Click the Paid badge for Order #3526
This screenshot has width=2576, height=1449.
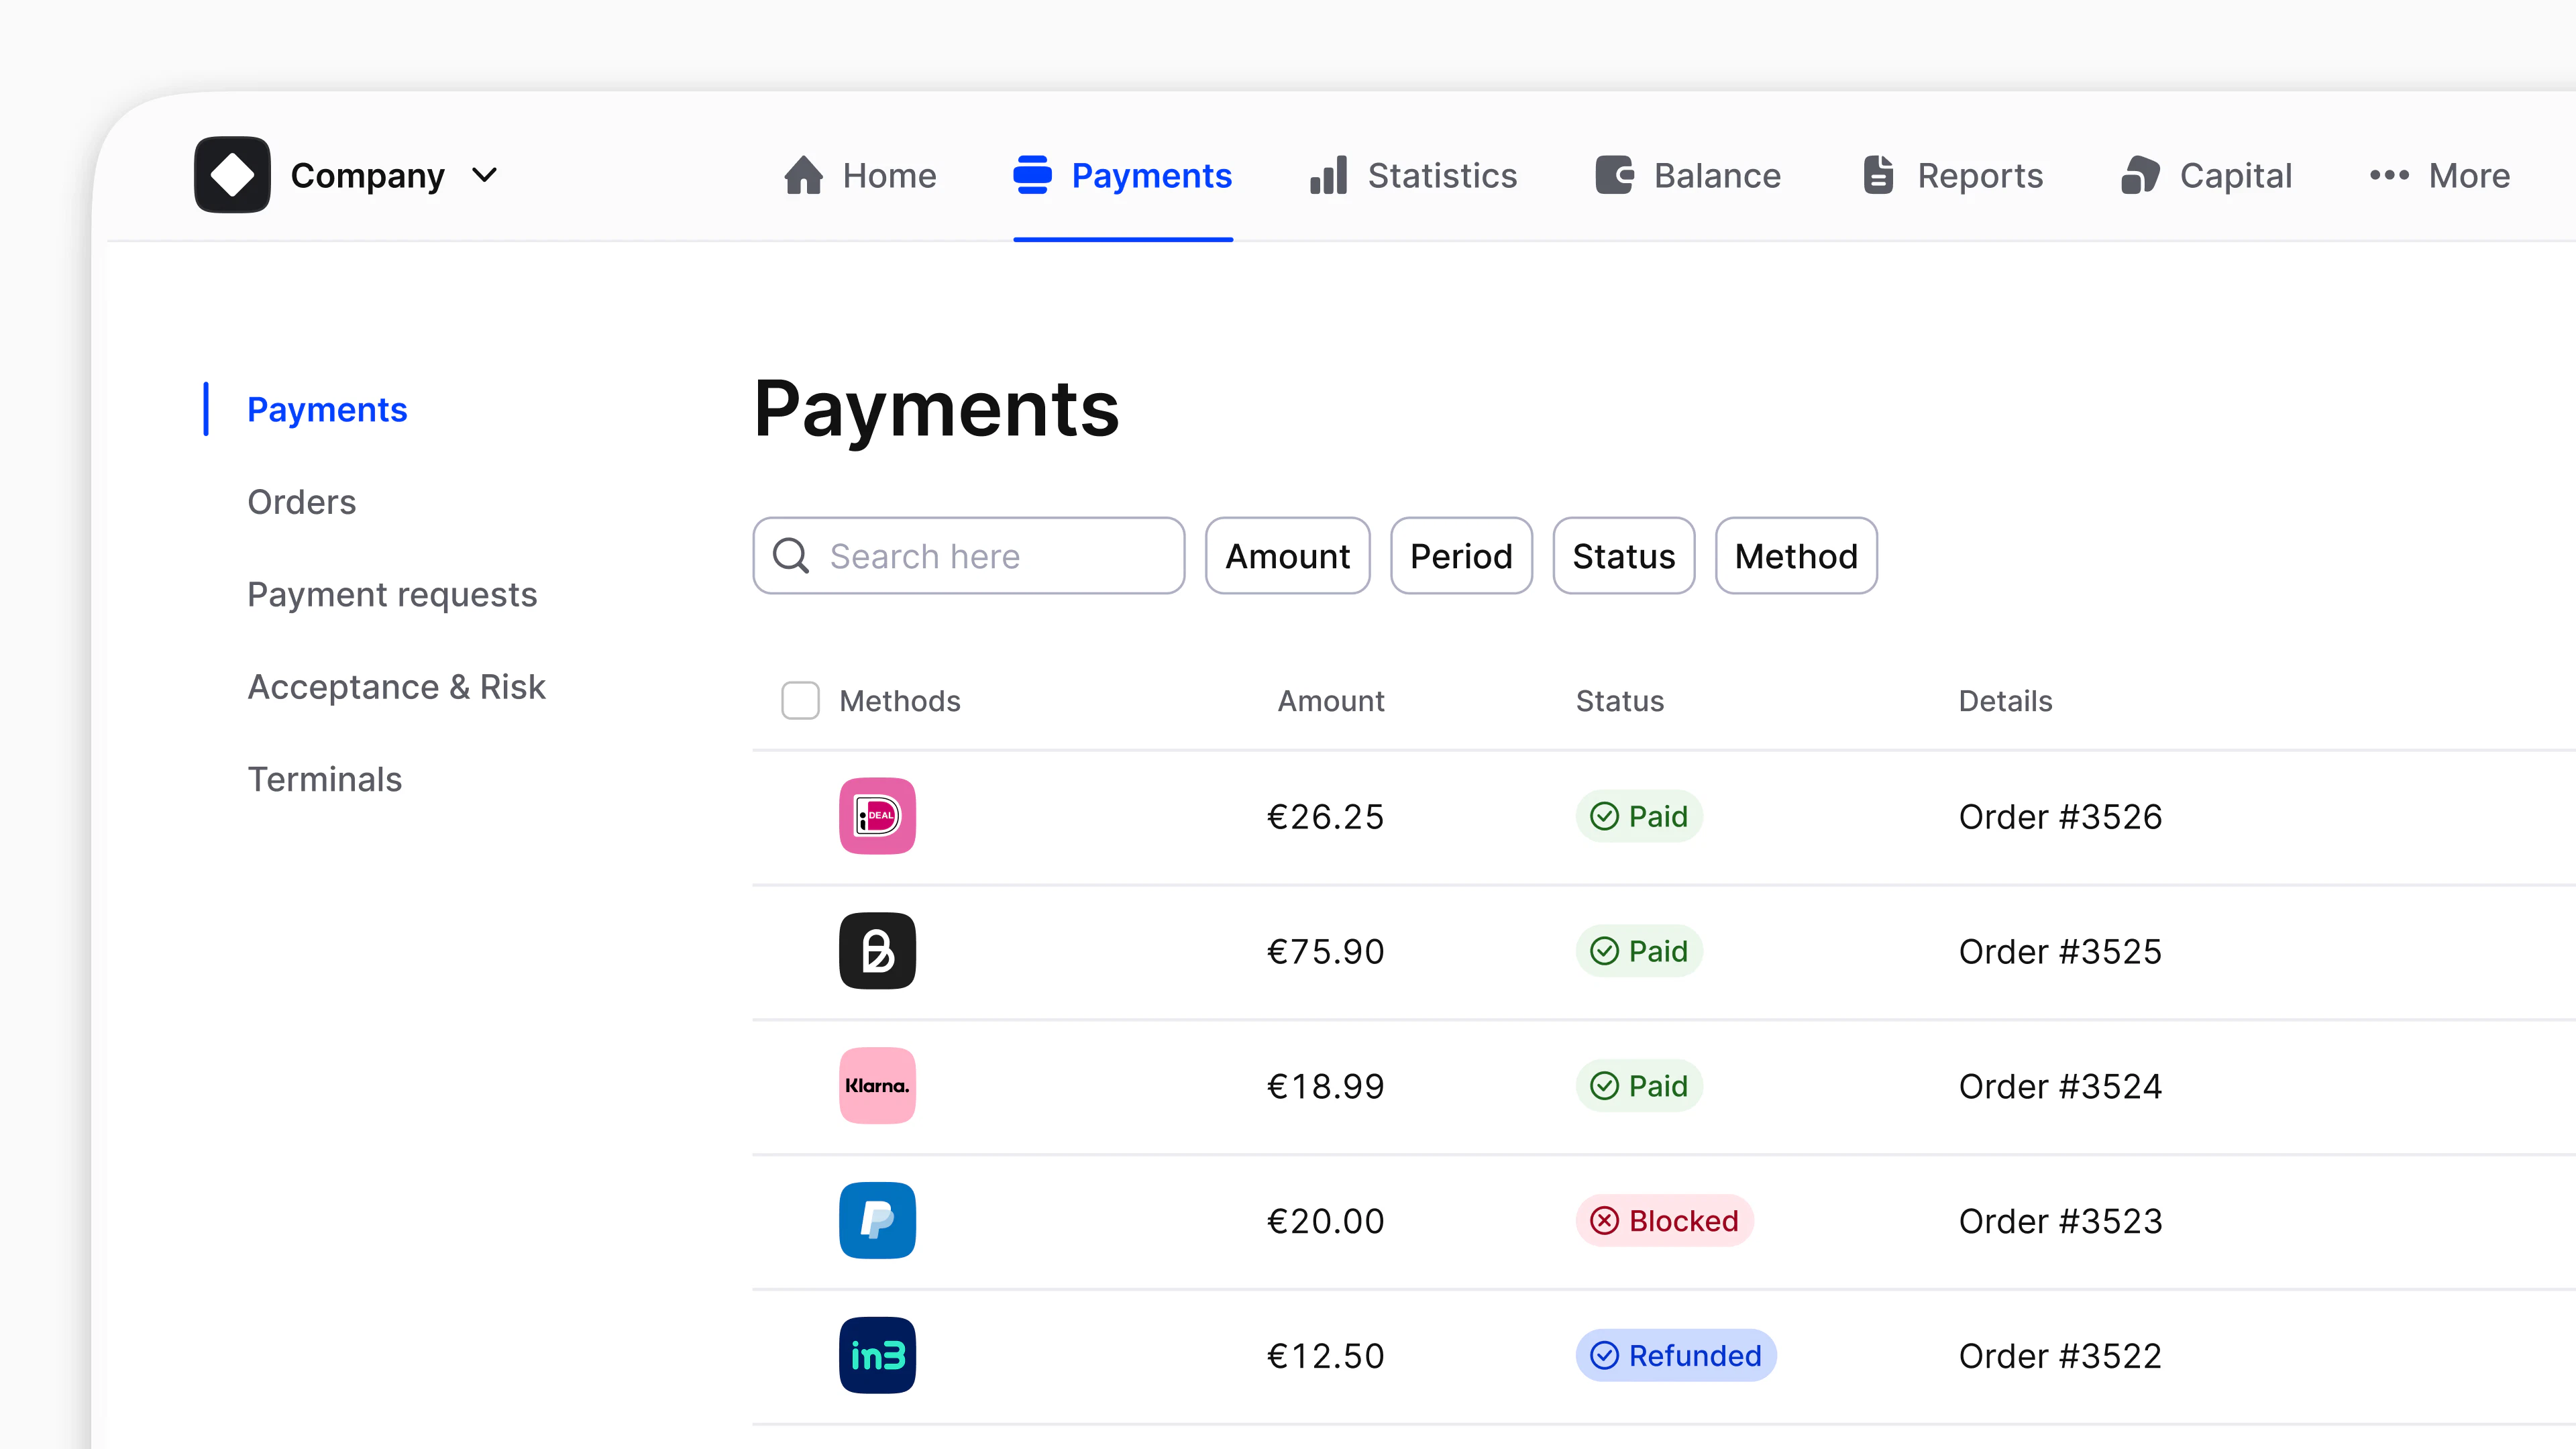(1639, 816)
